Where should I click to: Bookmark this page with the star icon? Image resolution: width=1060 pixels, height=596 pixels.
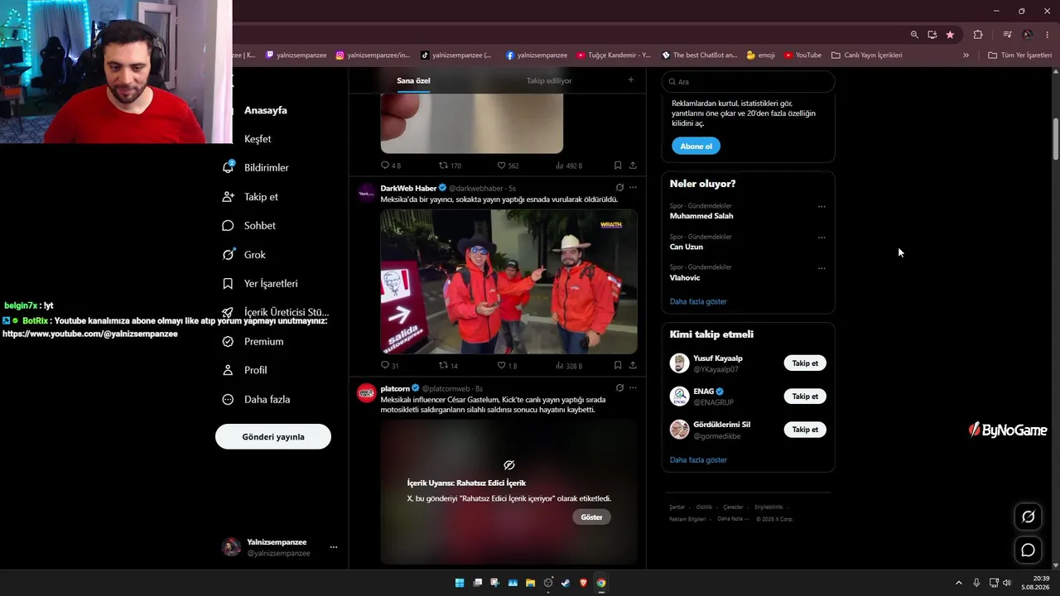tap(950, 35)
